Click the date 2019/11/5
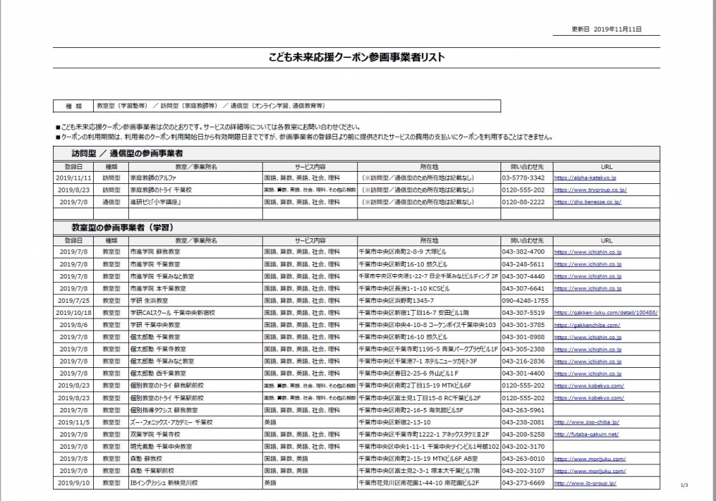716x501 pixels. [x=74, y=422]
